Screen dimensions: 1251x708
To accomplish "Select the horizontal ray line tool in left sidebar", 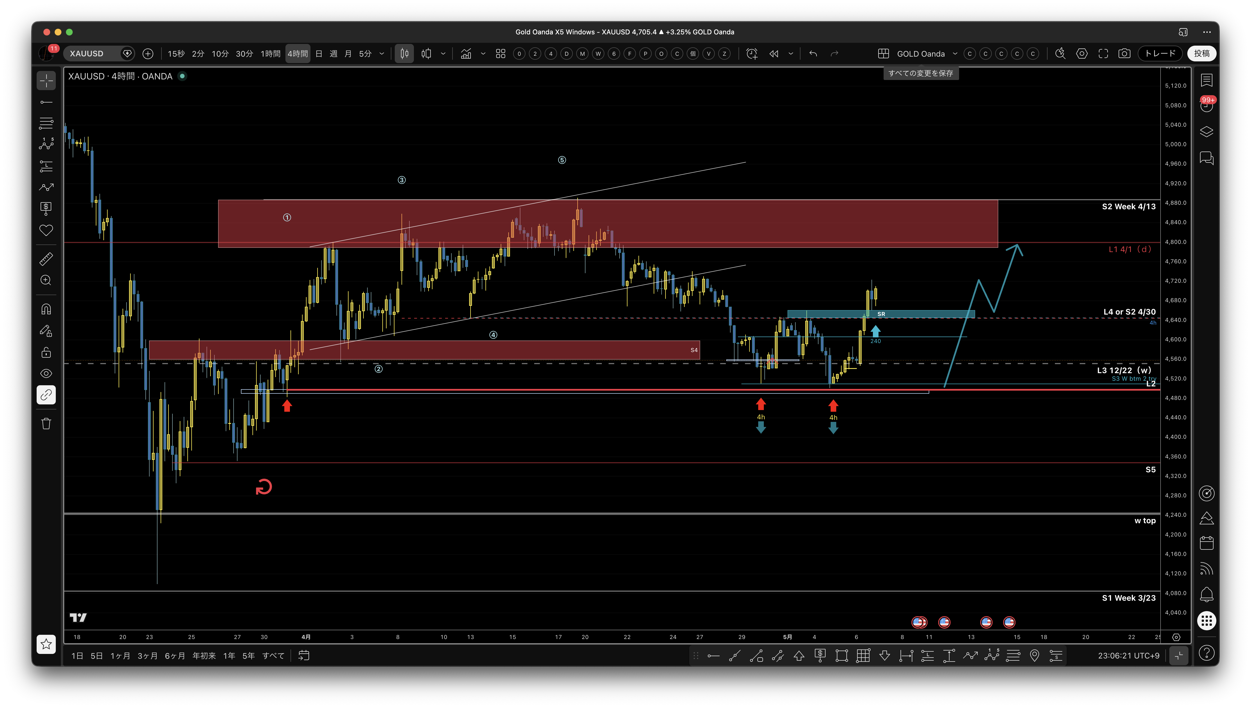I will [x=46, y=102].
